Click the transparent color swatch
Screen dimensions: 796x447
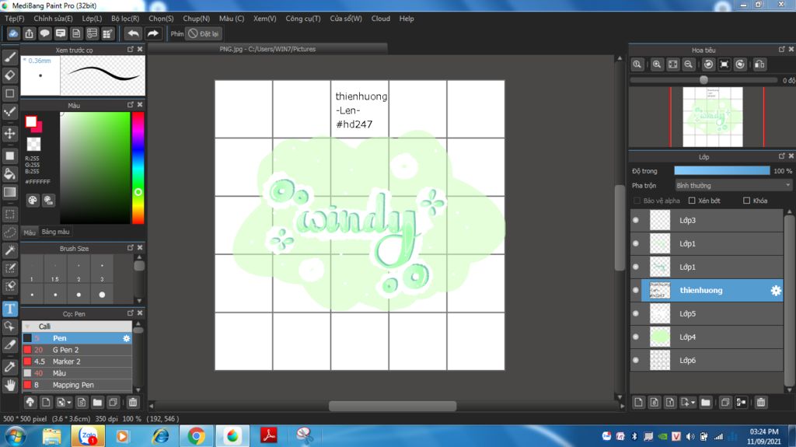[x=33, y=145]
